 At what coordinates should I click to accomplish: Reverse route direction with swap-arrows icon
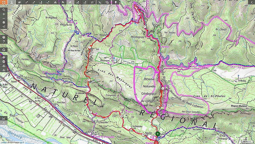tap(92, 2)
